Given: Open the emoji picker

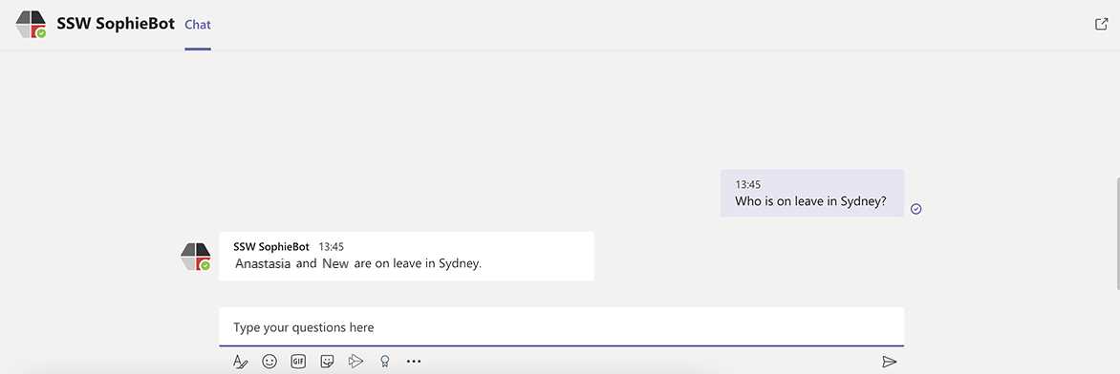Looking at the screenshot, I should click(269, 362).
